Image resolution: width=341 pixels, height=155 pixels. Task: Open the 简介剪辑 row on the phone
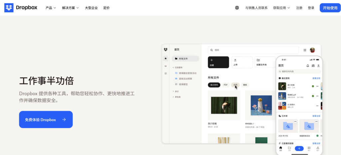coord(298,86)
